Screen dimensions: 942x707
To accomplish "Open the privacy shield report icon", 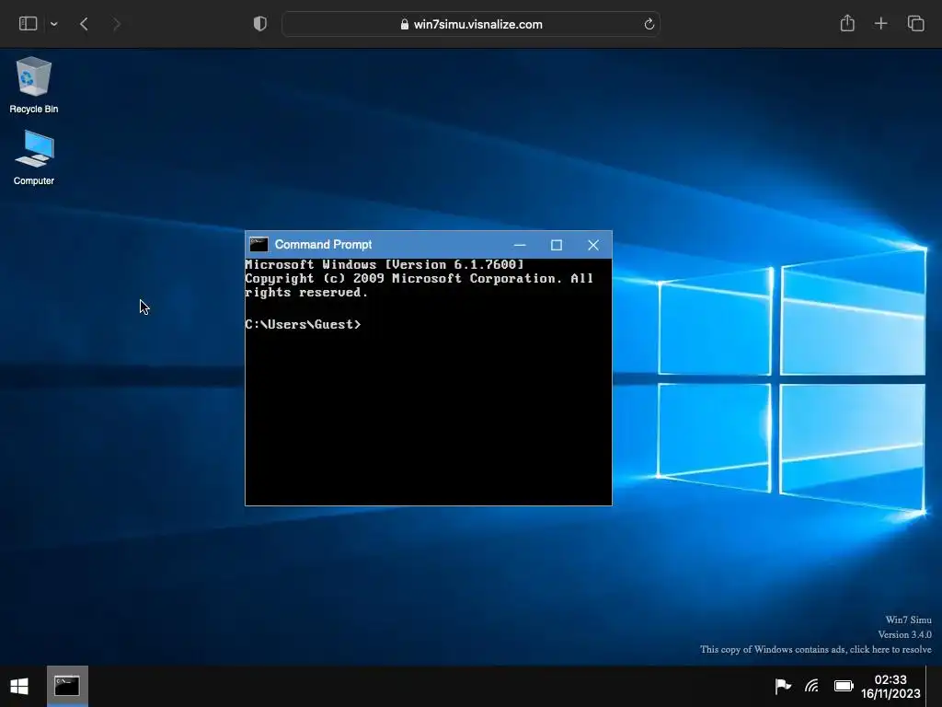I will (x=260, y=24).
